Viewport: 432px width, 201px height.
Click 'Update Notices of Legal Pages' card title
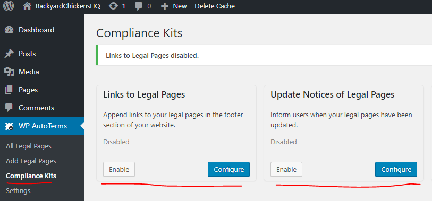coord(333,94)
